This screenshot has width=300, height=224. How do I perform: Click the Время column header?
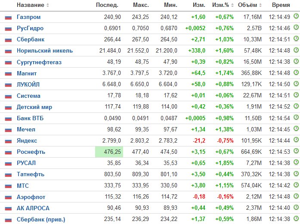click(281, 5)
